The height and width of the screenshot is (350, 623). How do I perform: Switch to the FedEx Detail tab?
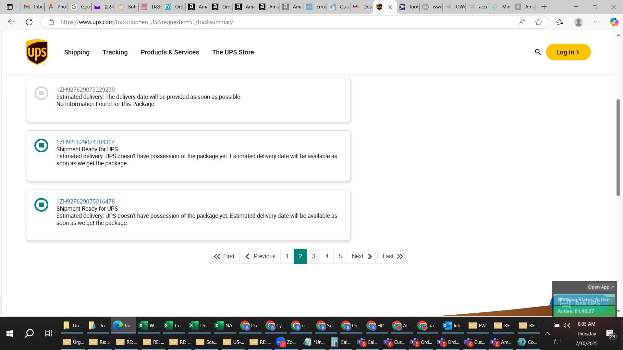coord(362,7)
